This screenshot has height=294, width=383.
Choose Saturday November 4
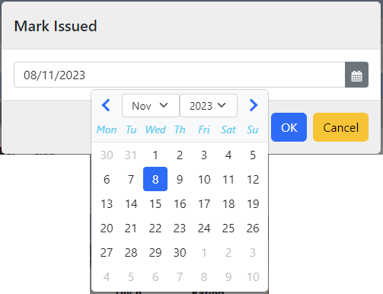[228, 155]
